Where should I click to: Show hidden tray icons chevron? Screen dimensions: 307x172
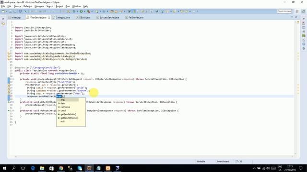(x=254, y=168)
